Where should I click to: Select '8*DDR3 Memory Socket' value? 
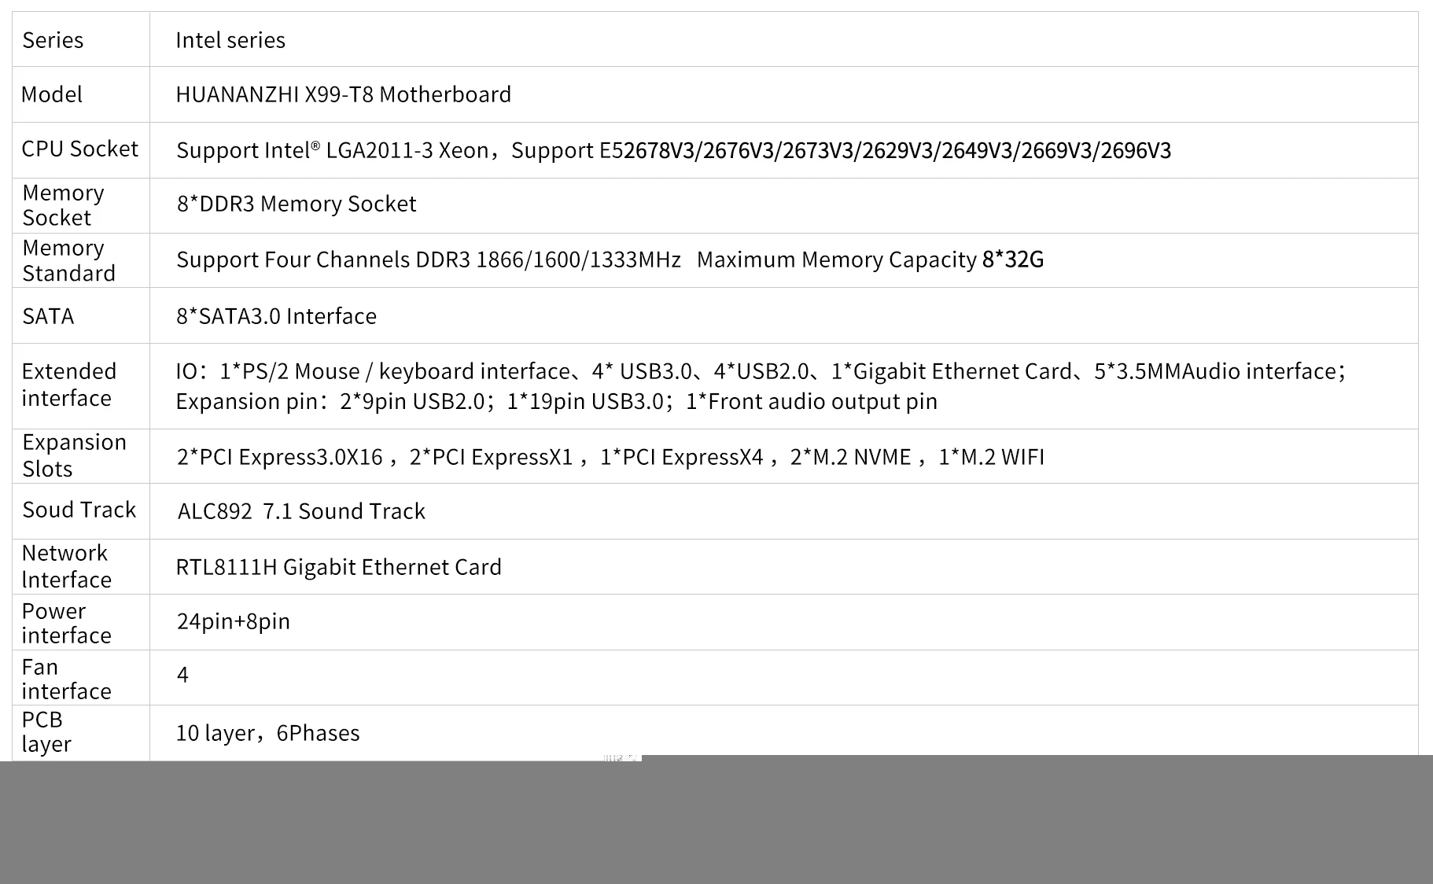[297, 204]
